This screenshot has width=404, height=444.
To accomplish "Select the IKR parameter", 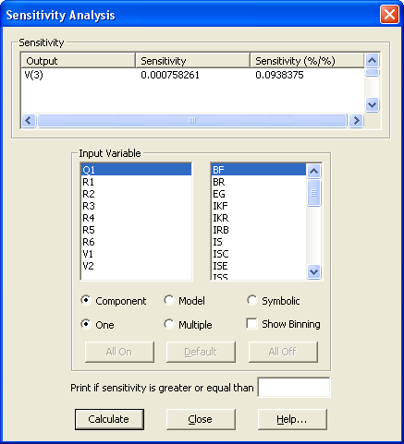I will [x=259, y=218].
